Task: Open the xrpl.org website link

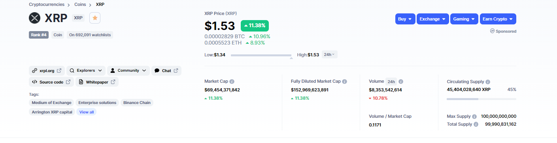Action: 47,71
